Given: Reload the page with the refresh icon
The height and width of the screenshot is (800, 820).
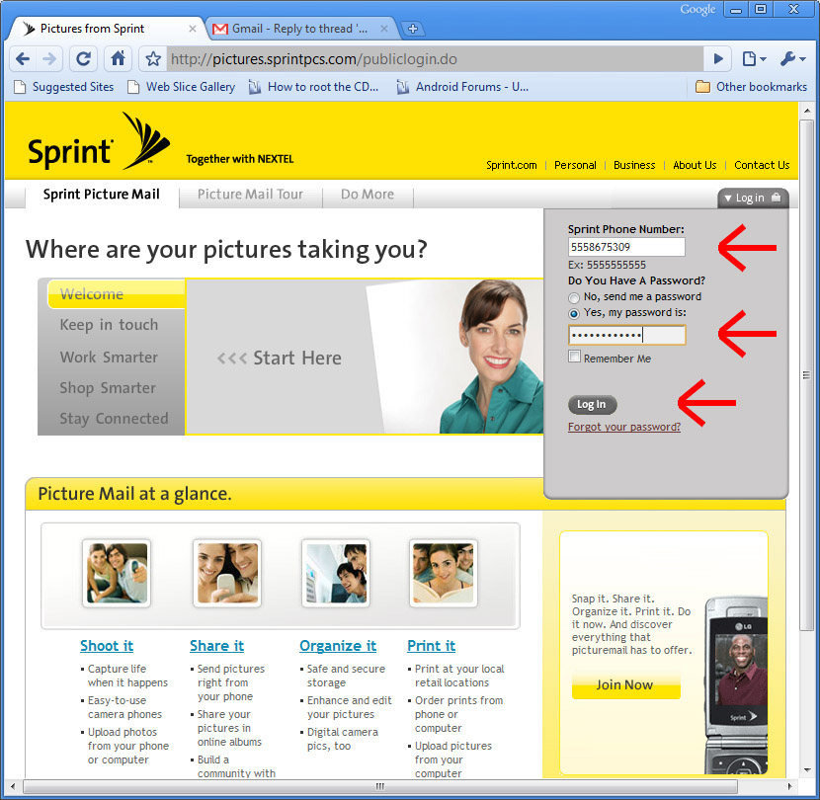Looking at the screenshot, I should [84, 58].
